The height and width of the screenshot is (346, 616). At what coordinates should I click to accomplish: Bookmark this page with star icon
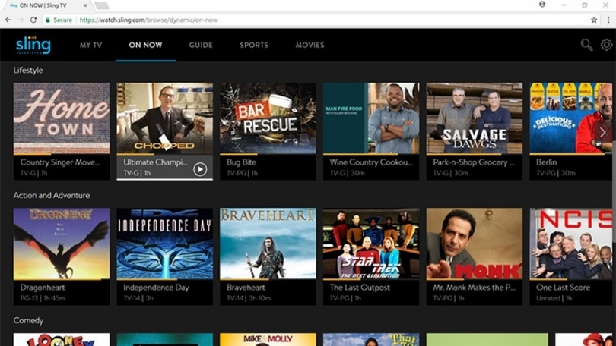594,20
